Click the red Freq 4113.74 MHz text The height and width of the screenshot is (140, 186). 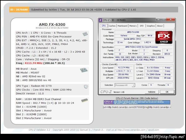[33, 63]
